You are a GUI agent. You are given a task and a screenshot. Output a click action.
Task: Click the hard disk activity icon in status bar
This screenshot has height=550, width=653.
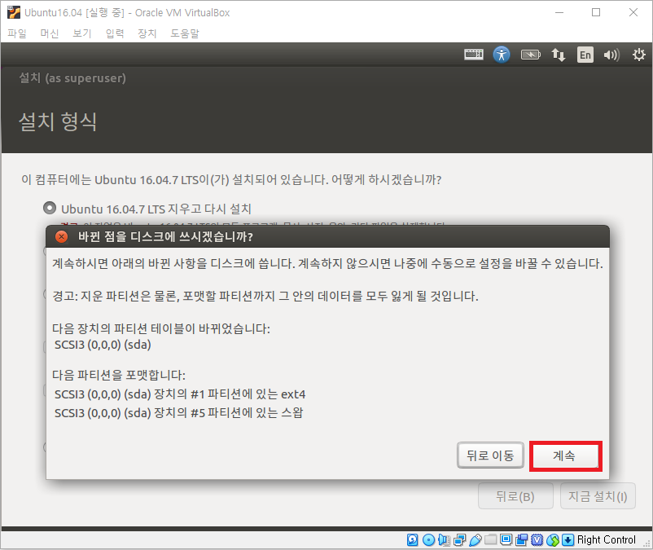[412, 540]
